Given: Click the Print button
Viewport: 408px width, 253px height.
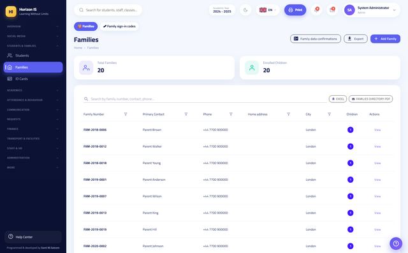Looking at the screenshot, I should [x=295, y=10].
